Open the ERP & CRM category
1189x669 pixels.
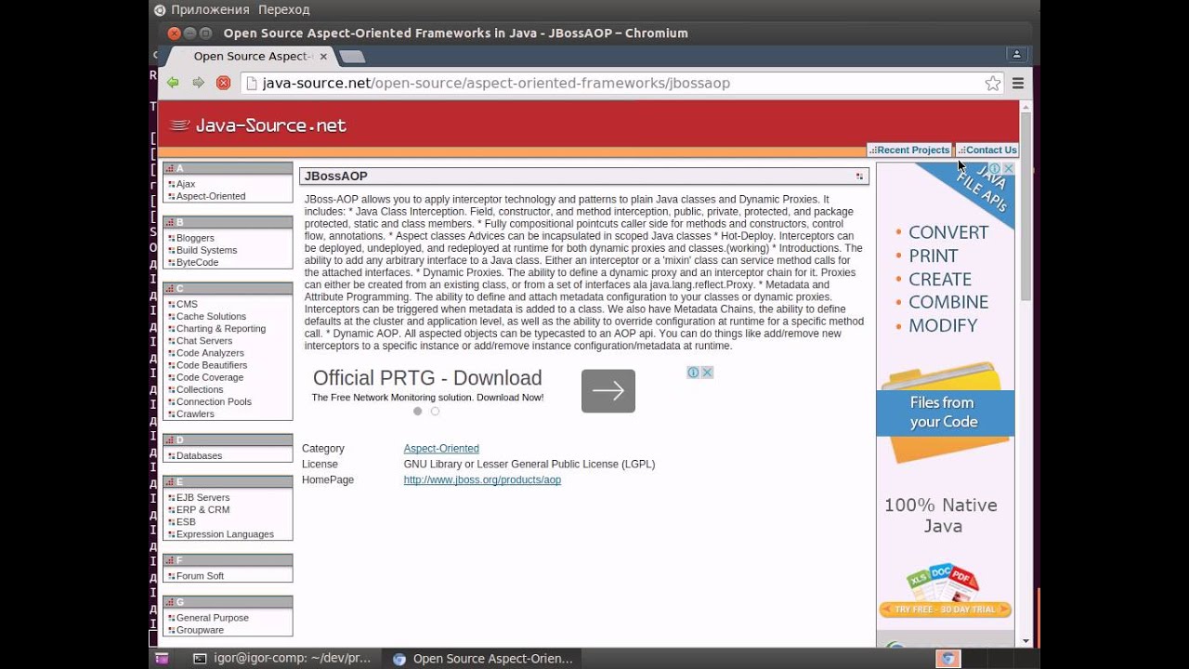click(x=203, y=508)
